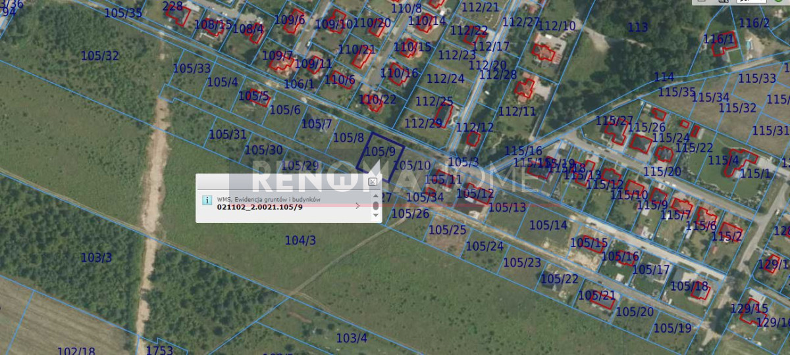Expand details arrow for parcel result

pyautogui.click(x=357, y=206)
